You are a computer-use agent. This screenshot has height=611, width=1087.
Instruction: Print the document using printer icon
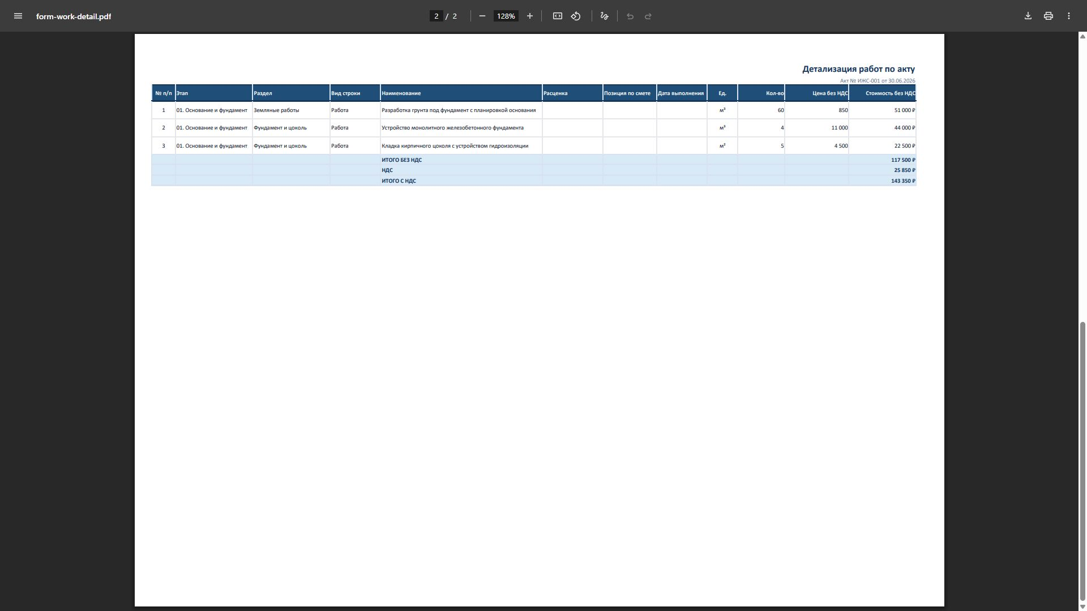click(x=1049, y=16)
